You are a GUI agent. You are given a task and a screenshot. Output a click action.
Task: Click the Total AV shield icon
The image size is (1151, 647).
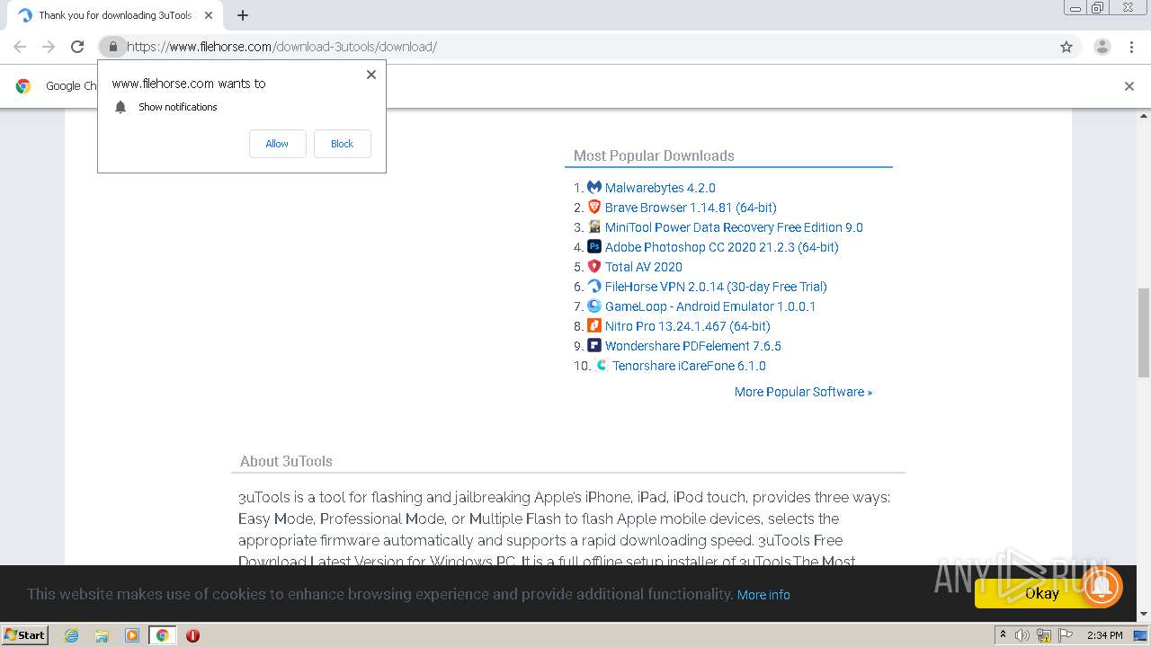(x=594, y=266)
